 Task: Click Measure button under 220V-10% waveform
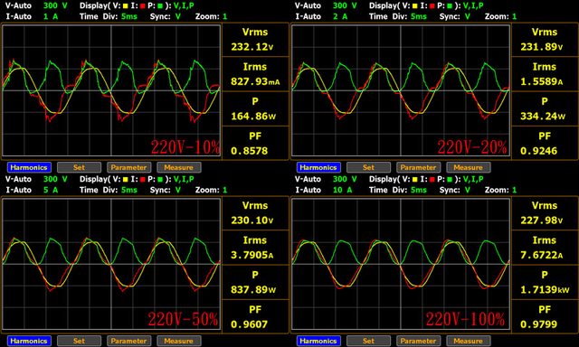[179, 167]
